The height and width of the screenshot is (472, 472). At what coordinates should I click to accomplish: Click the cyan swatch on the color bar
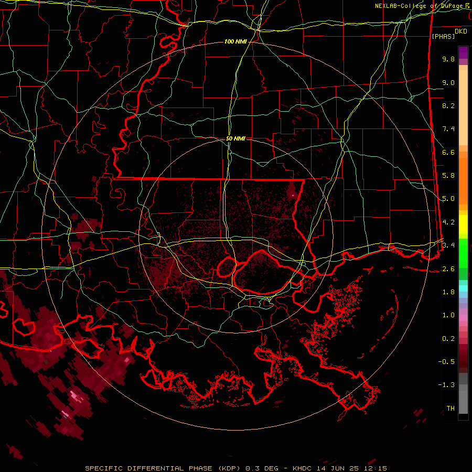tap(463, 288)
